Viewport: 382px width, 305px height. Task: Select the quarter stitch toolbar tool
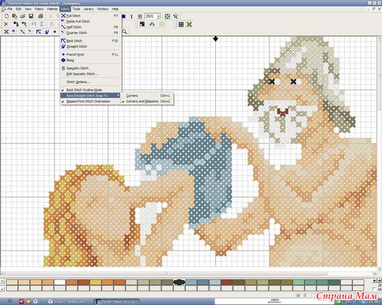click(x=30, y=32)
